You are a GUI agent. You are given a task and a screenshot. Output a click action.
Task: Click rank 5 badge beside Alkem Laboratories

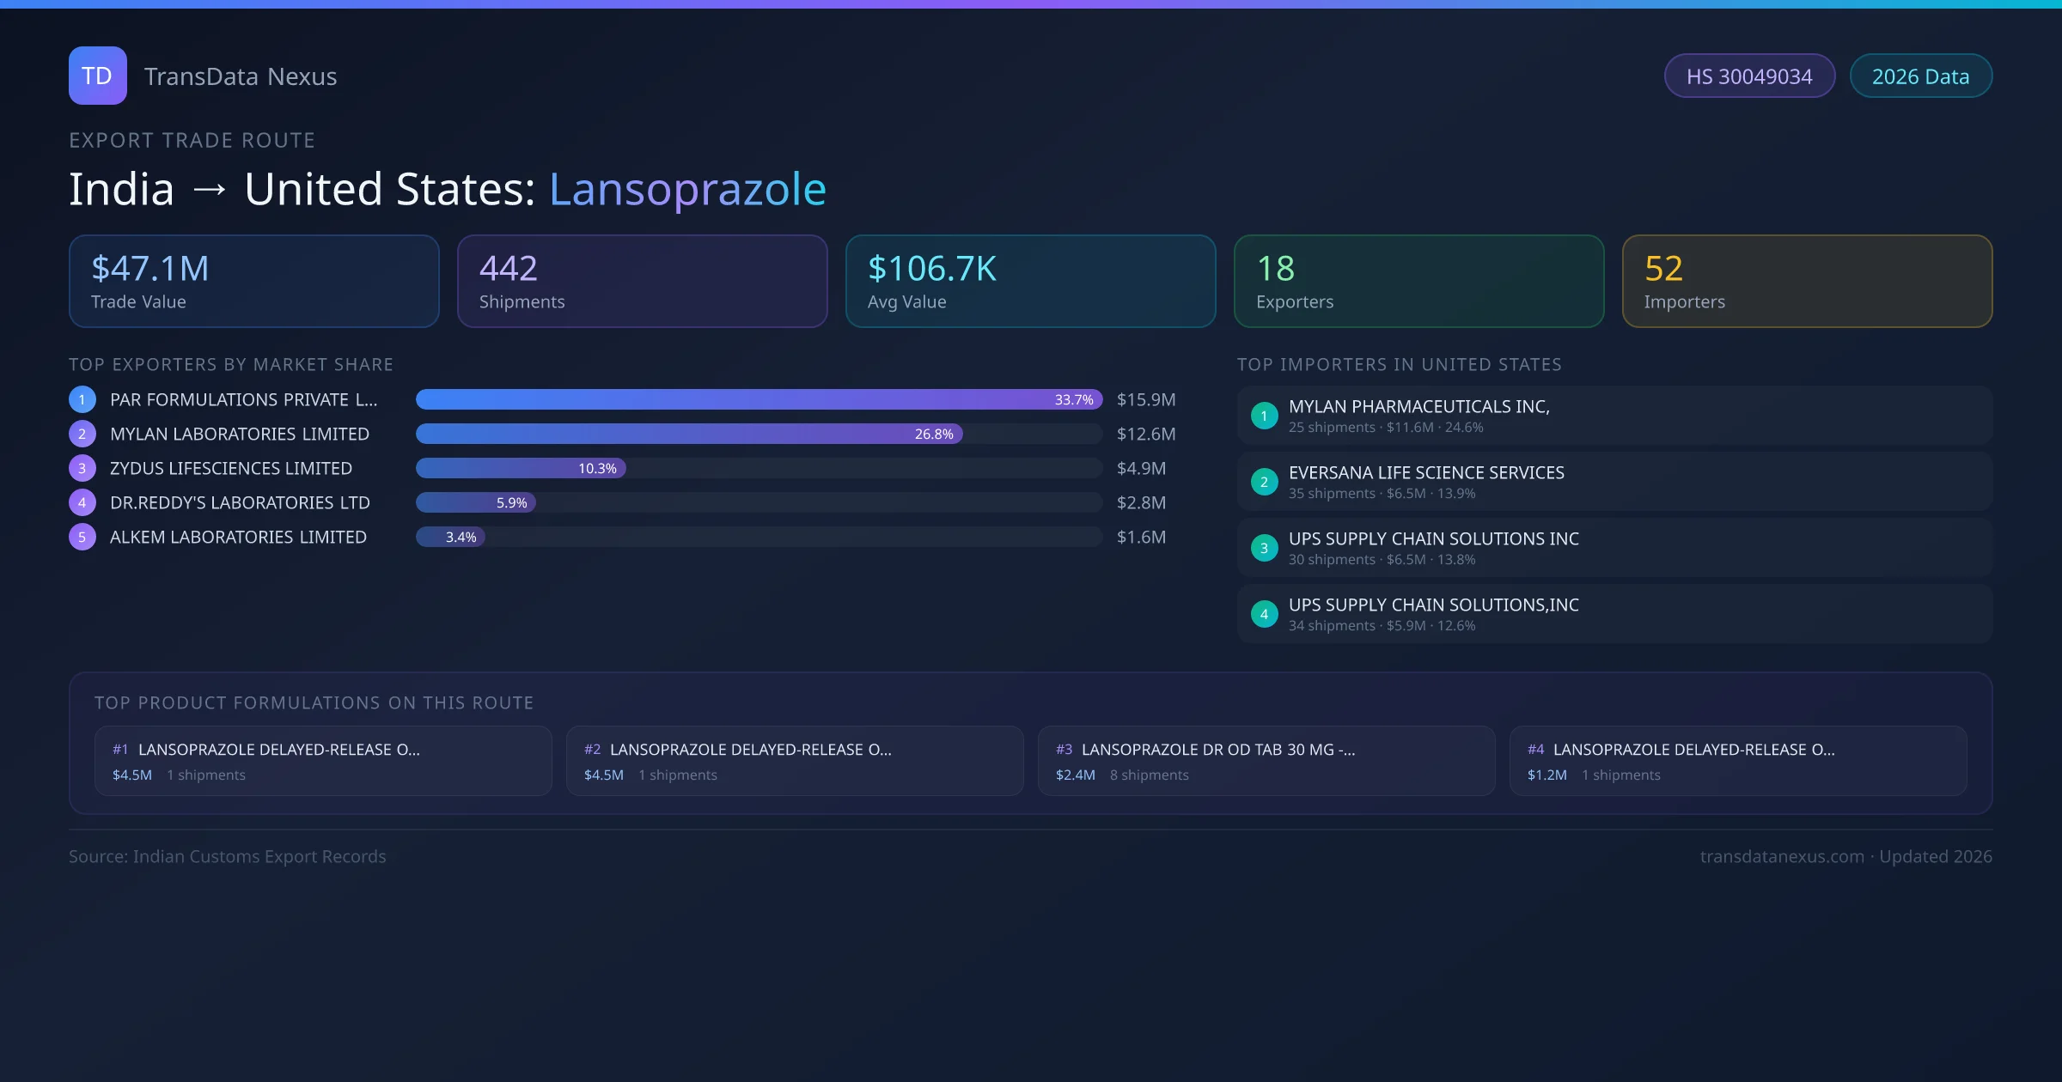coord(82,537)
